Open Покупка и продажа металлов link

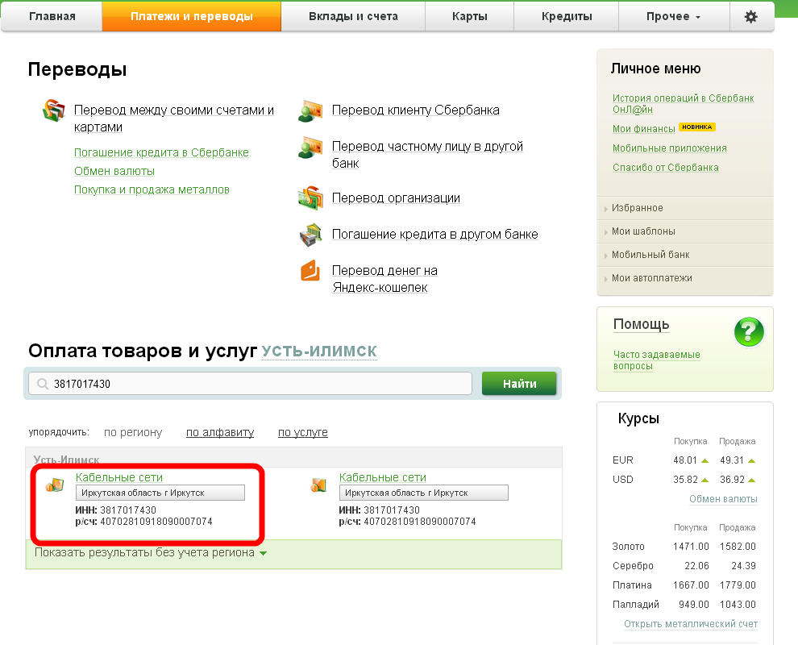(152, 190)
